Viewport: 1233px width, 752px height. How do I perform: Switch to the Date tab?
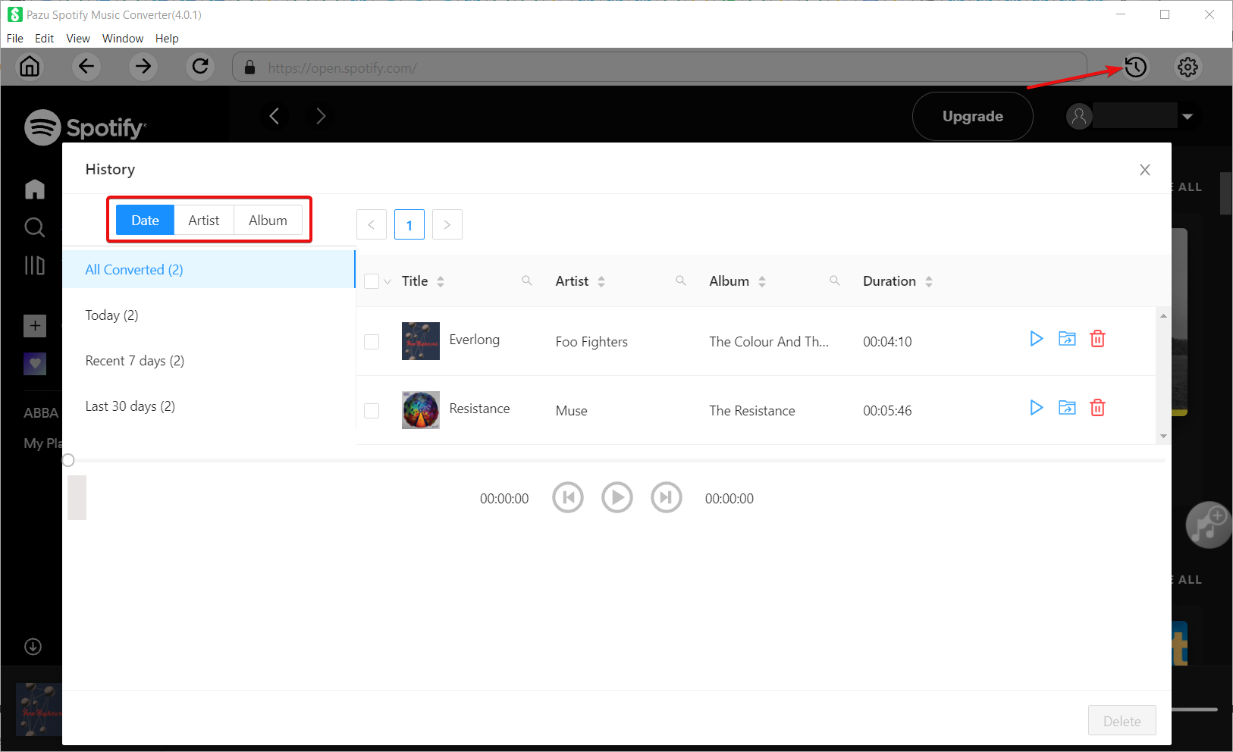tap(145, 220)
